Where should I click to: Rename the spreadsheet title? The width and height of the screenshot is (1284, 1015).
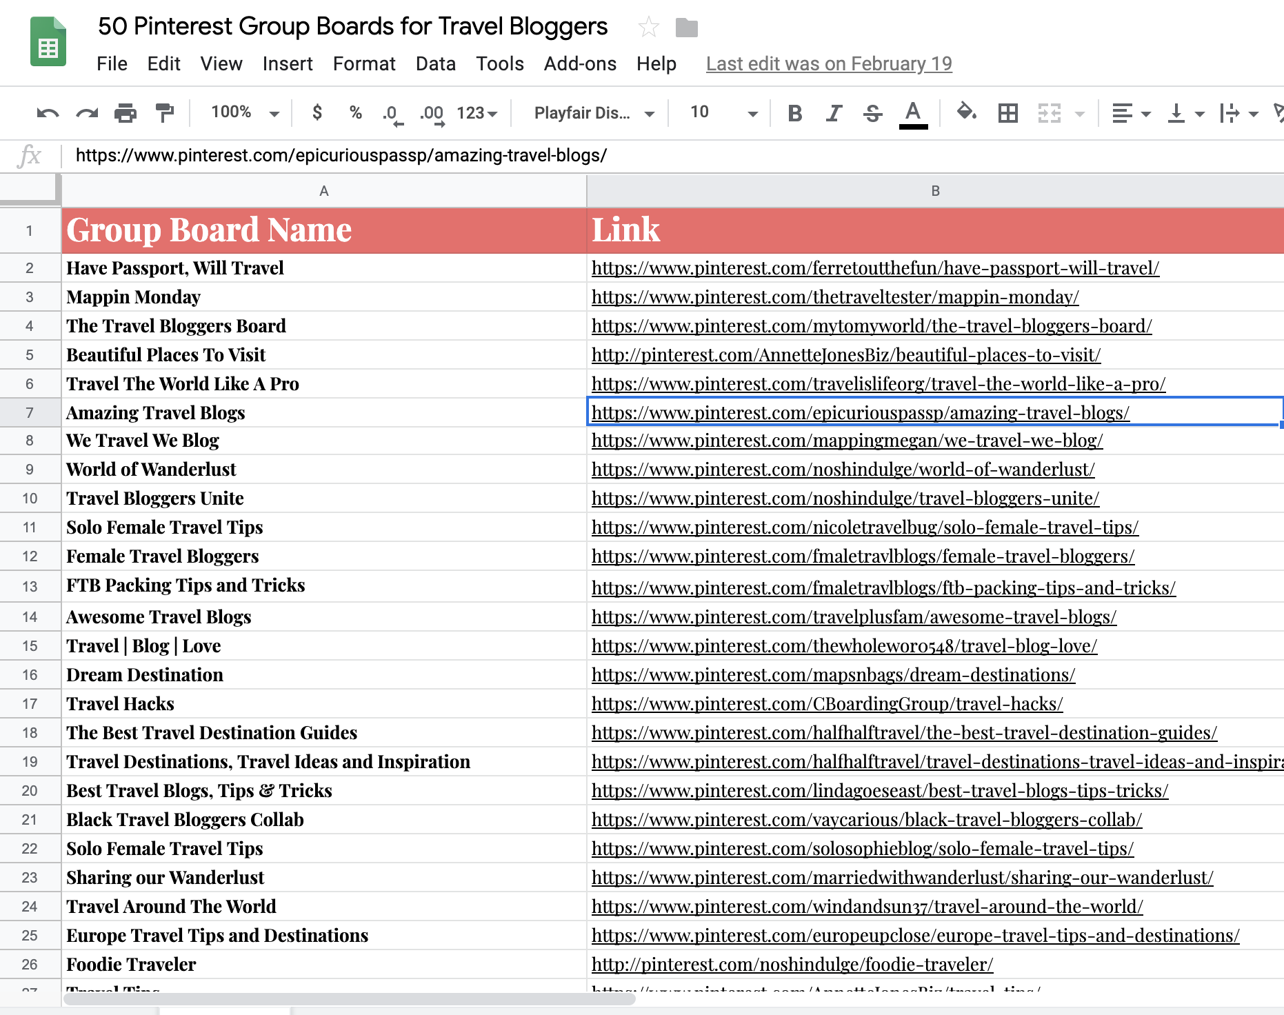coord(352,26)
